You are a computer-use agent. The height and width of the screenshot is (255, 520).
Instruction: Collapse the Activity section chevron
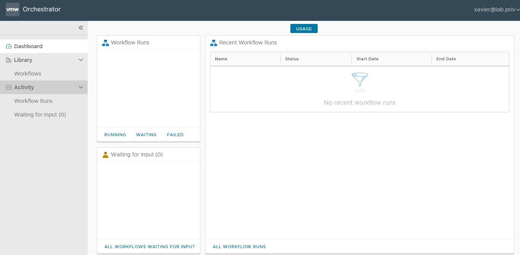tap(81, 87)
